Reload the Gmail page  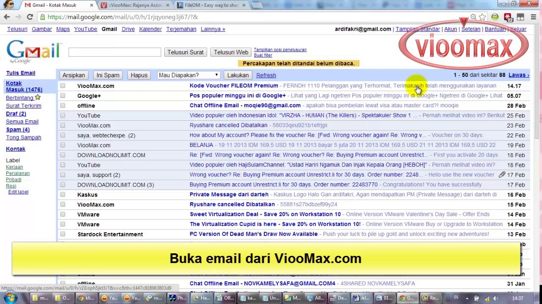coord(30,17)
